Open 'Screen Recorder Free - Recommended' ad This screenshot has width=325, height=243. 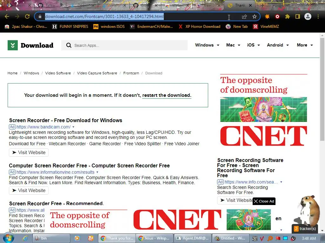(56, 203)
